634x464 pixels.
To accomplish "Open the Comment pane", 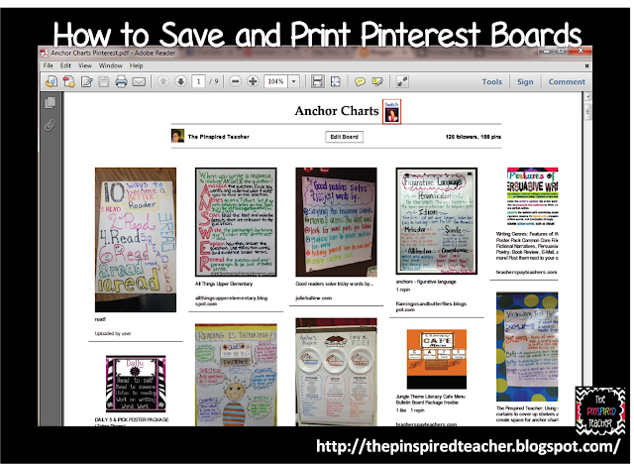I will (567, 81).
